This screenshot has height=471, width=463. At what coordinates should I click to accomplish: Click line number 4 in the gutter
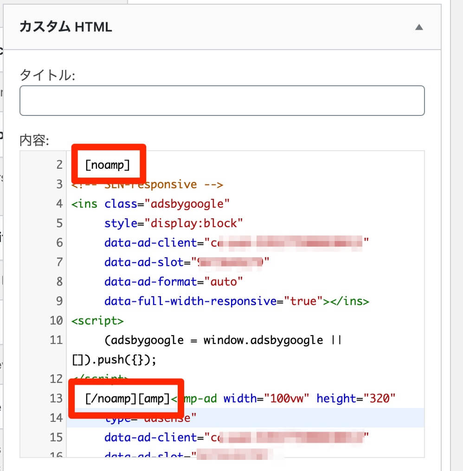click(59, 204)
